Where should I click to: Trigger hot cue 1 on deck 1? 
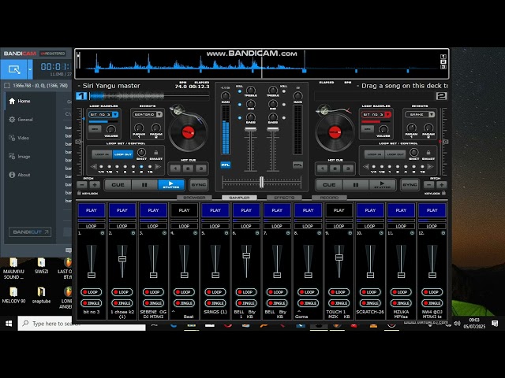pos(175,169)
